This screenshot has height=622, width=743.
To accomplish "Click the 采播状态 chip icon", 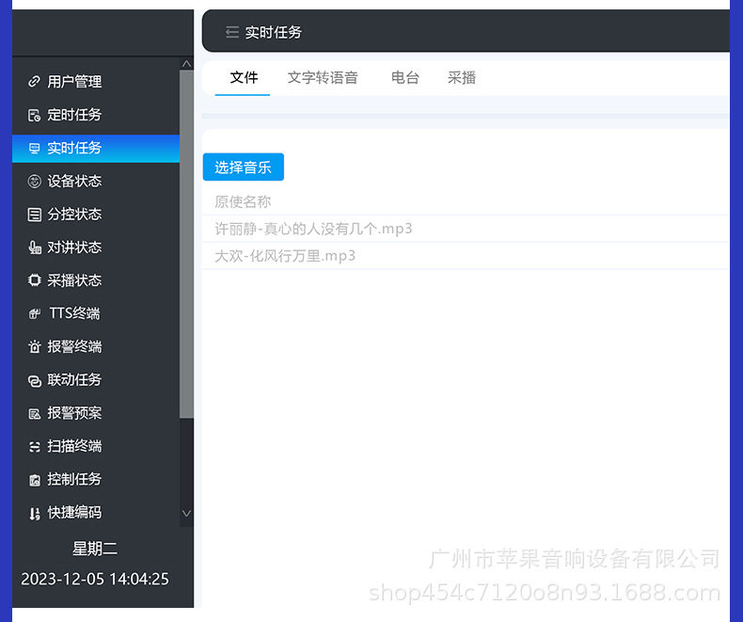I will [34, 280].
